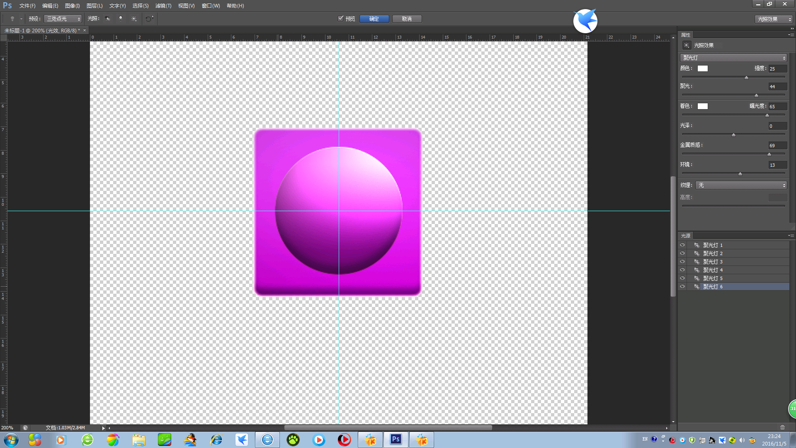Screen dimensions: 796x448
Task: Open the 预设 preset dropdown
Action: pos(63,19)
